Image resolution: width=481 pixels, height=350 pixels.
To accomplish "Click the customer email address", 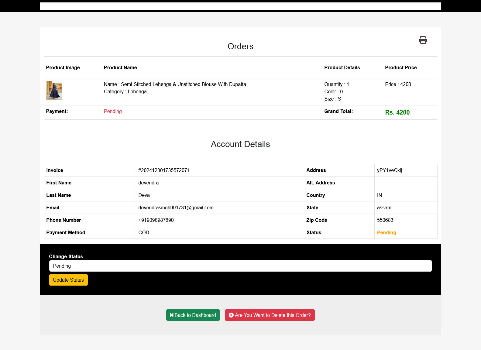I will tap(176, 208).
